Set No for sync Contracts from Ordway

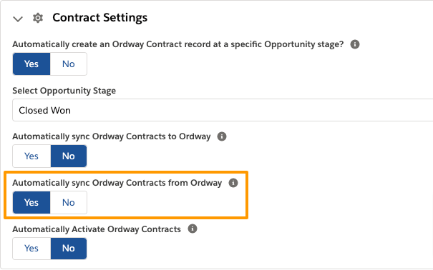click(x=69, y=203)
